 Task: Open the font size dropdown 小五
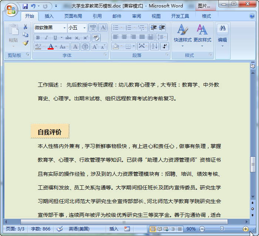[x=84, y=28]
